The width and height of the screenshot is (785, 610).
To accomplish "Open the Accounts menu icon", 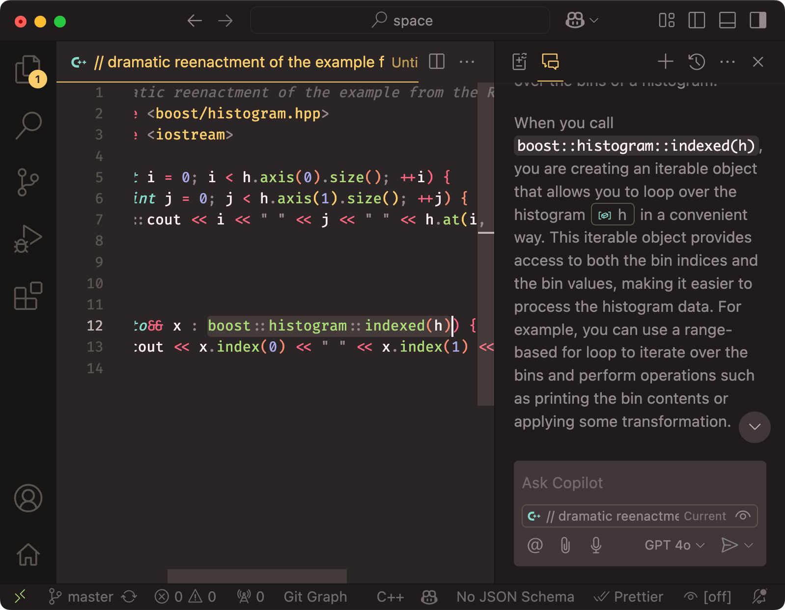I will pos(28,498).
